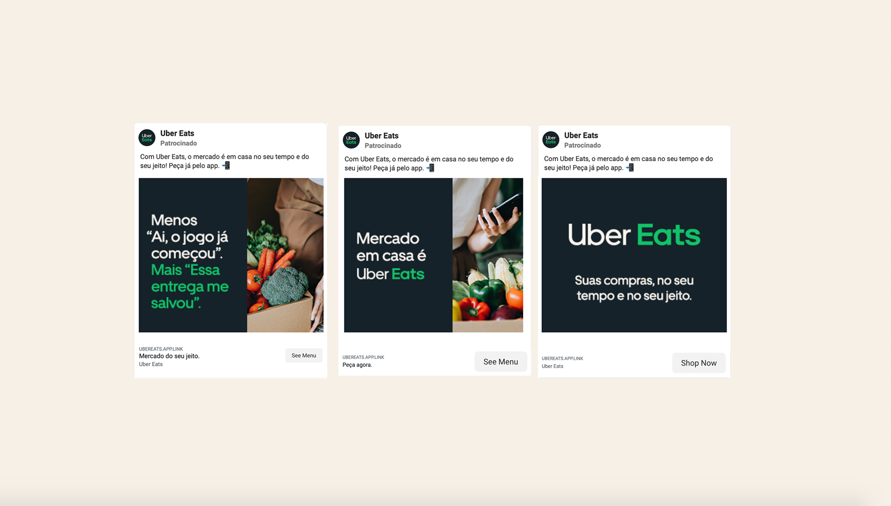
Task: Click UBEREATS.APP.LINK in the third ad
Action: (562, 358)
